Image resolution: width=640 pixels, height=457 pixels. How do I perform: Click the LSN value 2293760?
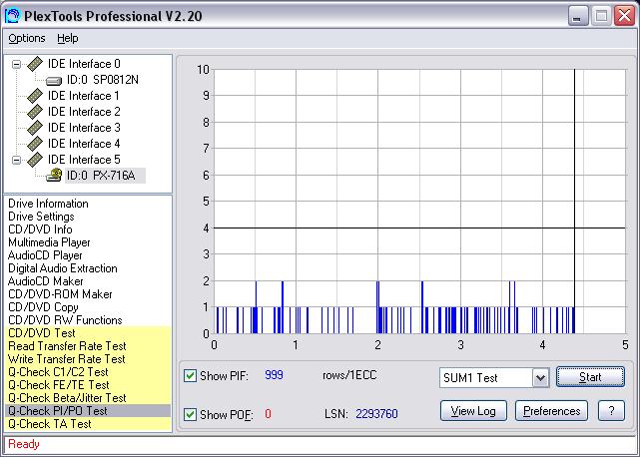click(x=376, y=414)
